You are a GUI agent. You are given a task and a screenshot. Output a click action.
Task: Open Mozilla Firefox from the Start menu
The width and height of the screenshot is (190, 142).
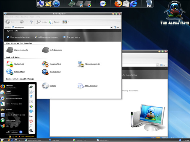click(x=9, y=86)
